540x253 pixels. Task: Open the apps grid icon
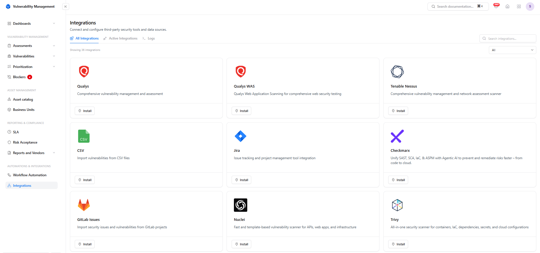tap(519, 7)
